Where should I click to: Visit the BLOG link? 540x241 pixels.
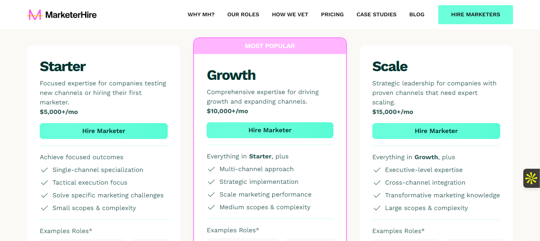tap(417, 15)
